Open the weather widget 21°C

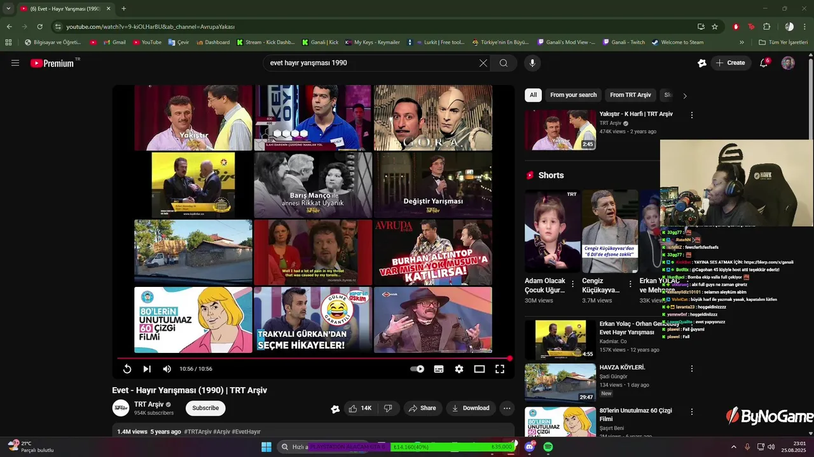(x=31, y=447)
